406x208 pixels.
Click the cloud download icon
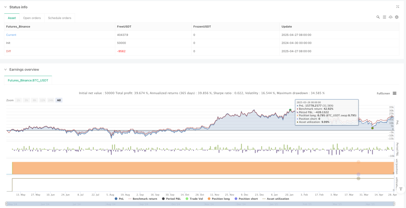[390, 17]
